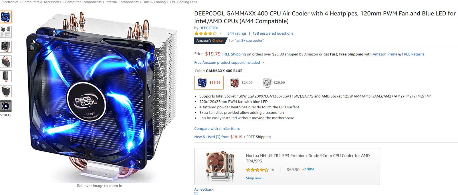458x195 pixels.
Task: Click the Noctua NH-U9 cooler ad image
Action: [221, 166]
